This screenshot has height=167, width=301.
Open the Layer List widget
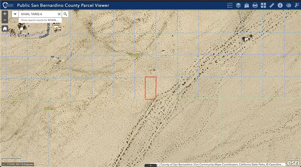(238, 5)
